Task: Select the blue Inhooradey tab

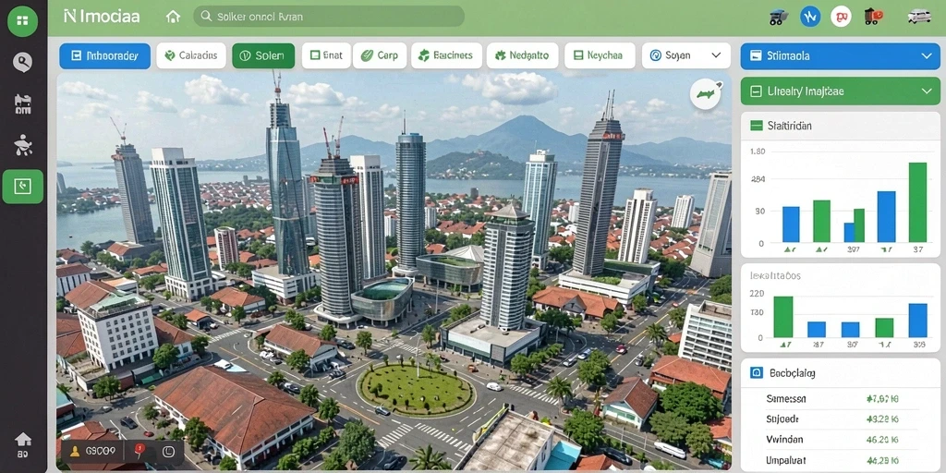Action: (105, 56)
